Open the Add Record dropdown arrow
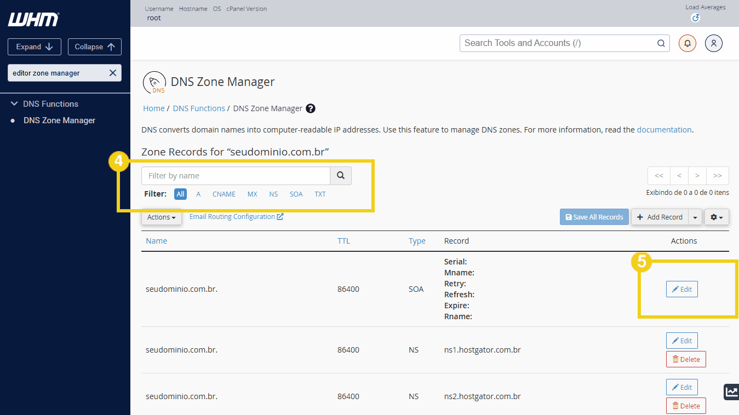 point(695,217)
